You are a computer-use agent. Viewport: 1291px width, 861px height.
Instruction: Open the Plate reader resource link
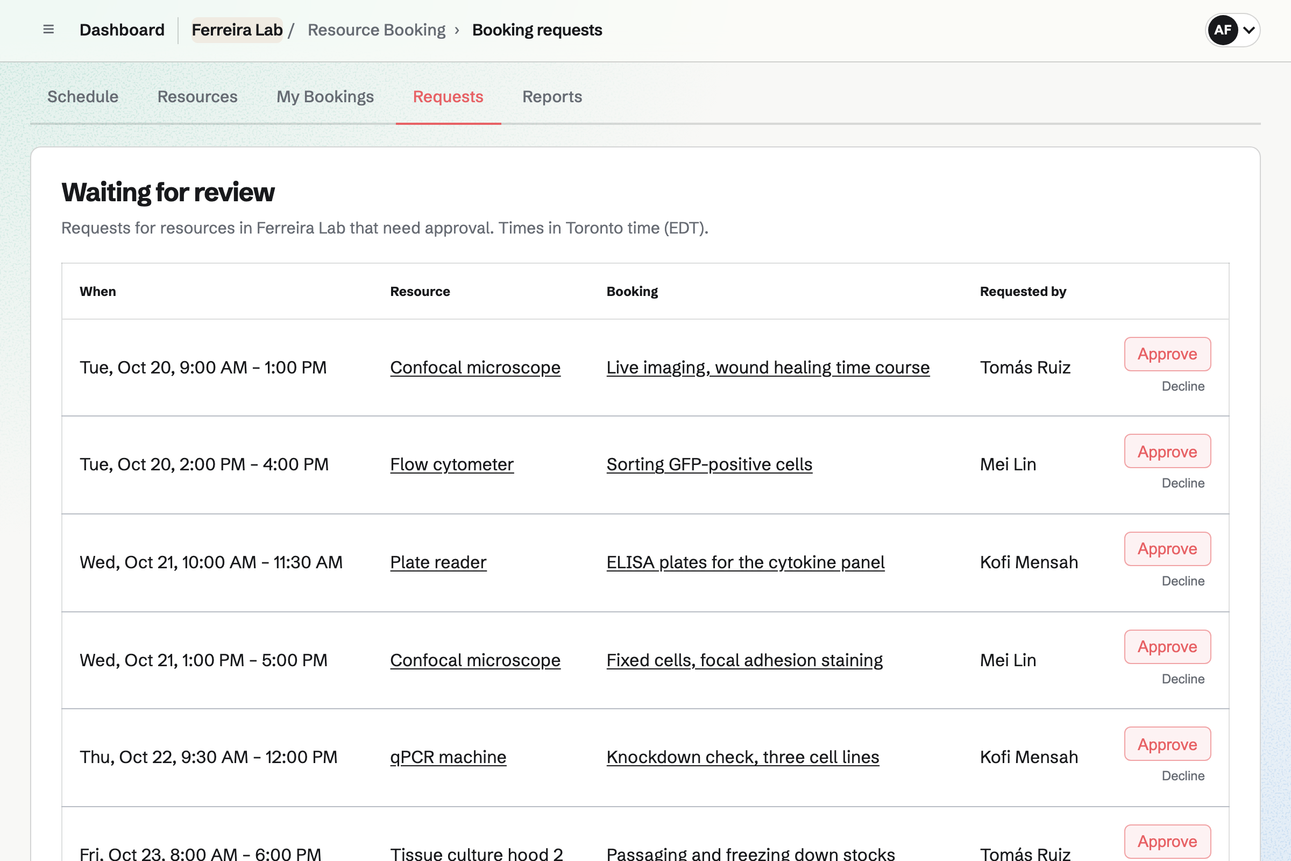pyautogui.click(x=438, y=562)
